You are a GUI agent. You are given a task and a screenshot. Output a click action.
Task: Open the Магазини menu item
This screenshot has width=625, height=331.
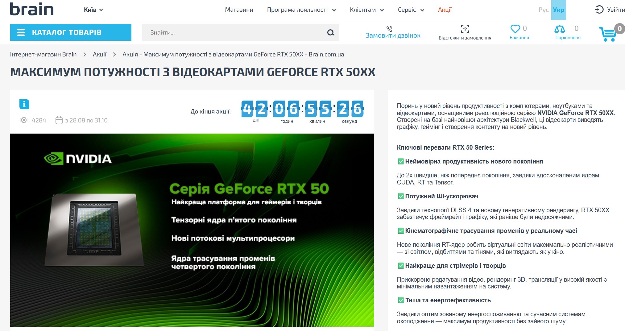click(239, 10)
